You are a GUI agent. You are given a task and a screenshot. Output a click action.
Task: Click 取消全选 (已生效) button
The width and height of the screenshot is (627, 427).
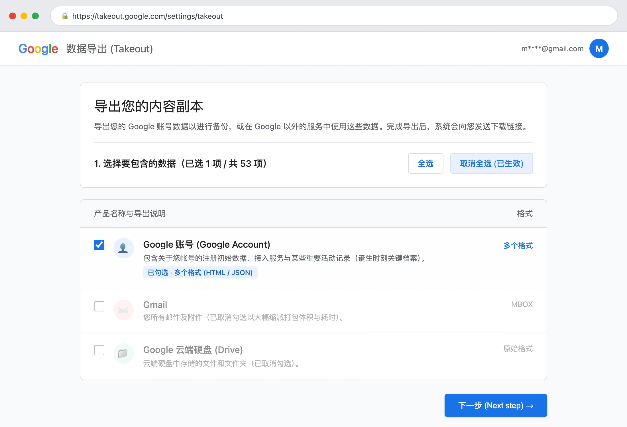[491, 163]
